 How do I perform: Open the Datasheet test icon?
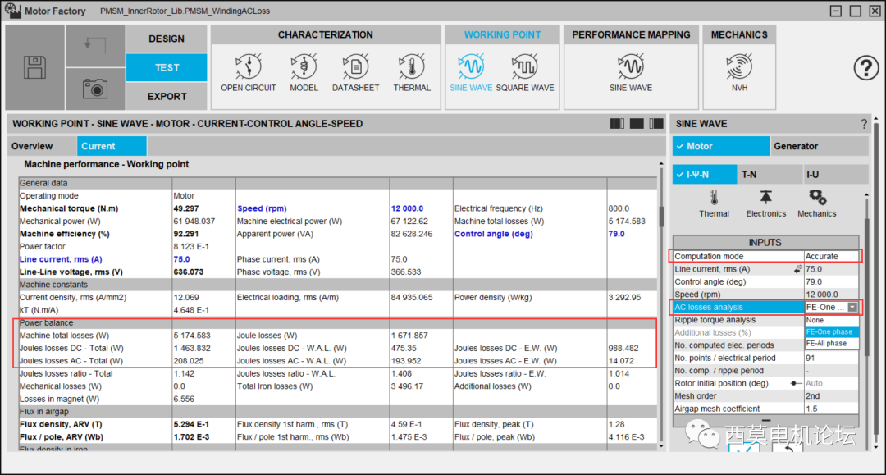(x=355, y=67)
